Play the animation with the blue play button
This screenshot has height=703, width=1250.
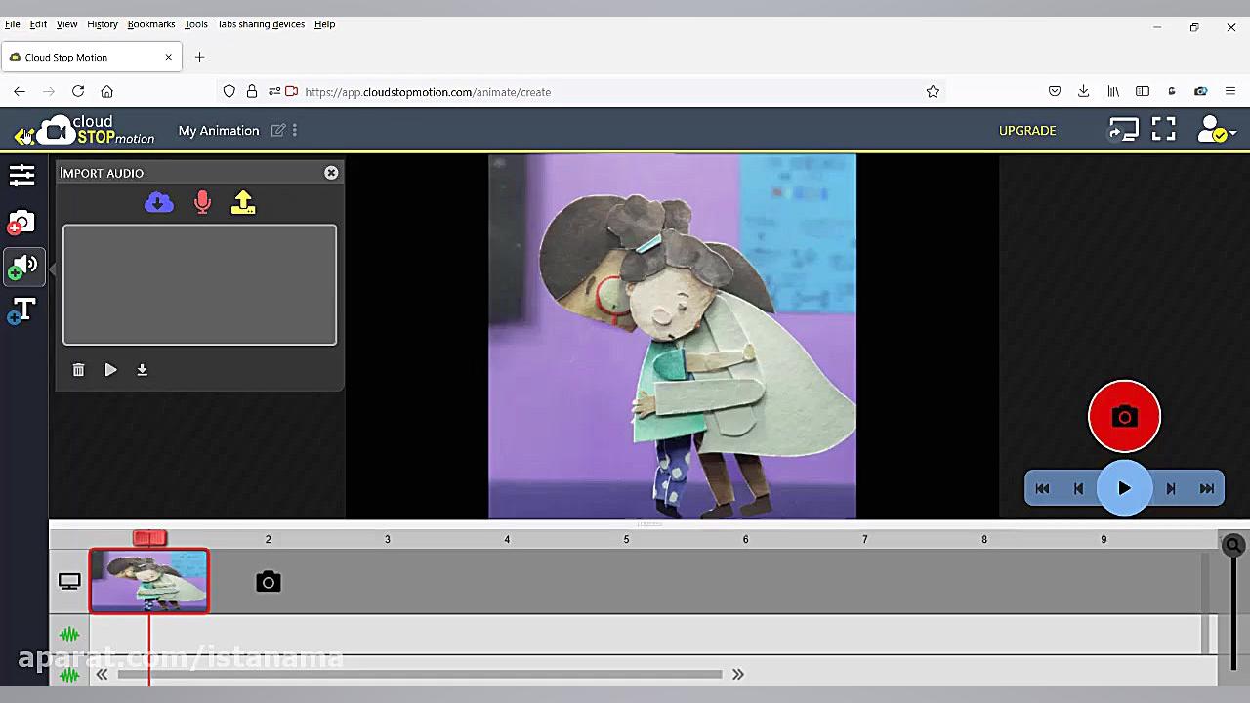pos(1124,488)
